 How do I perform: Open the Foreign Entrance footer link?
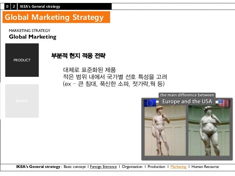(103, 166)
